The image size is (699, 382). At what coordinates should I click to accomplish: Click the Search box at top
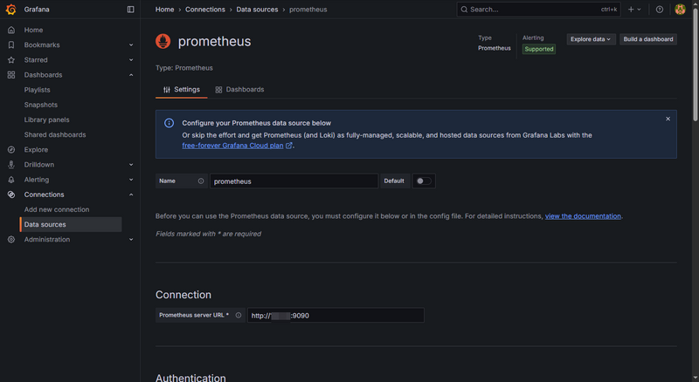pyautogui.click(x=538, y=10)
